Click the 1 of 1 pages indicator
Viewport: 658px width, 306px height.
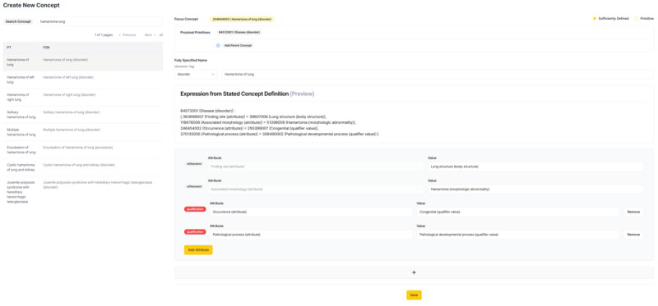click(x=104, y=35)
